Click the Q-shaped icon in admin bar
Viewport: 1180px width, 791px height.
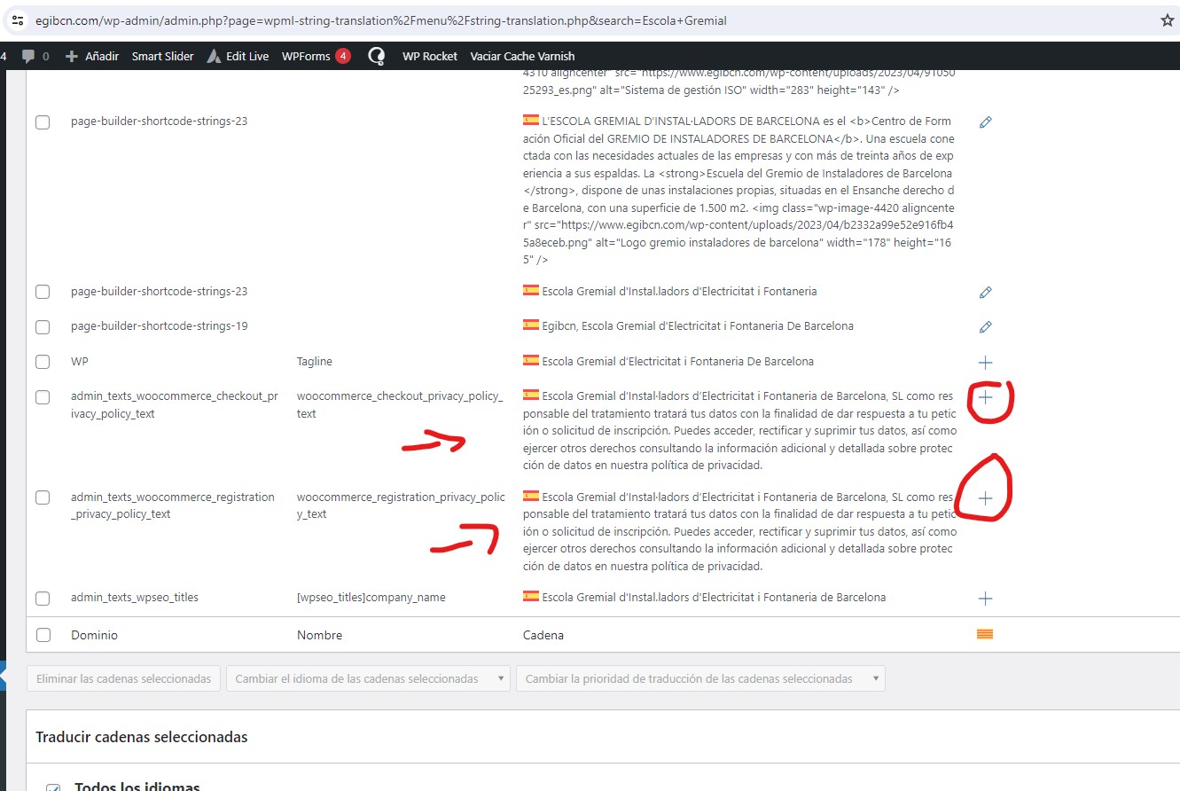pos(376,56)
